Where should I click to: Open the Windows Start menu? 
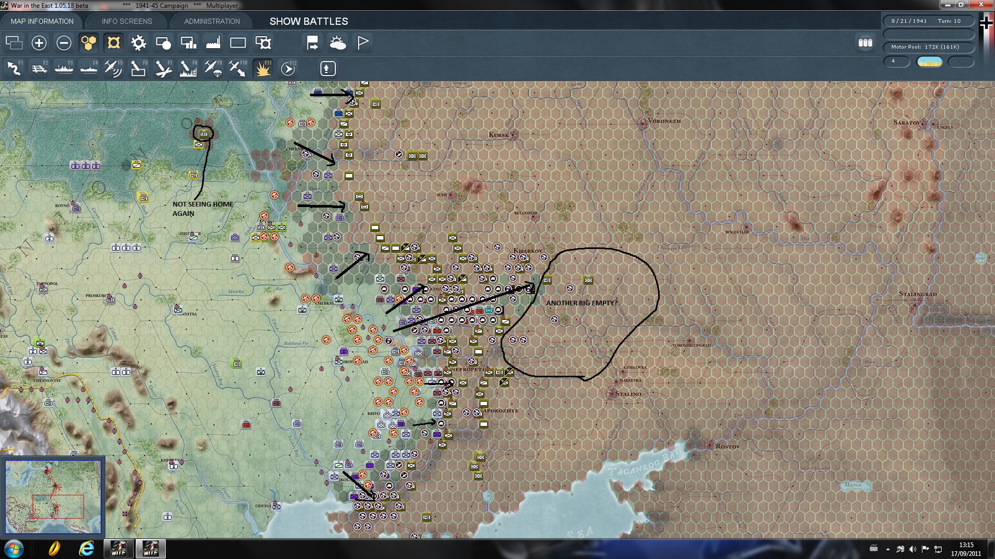(x=13, y=549)
